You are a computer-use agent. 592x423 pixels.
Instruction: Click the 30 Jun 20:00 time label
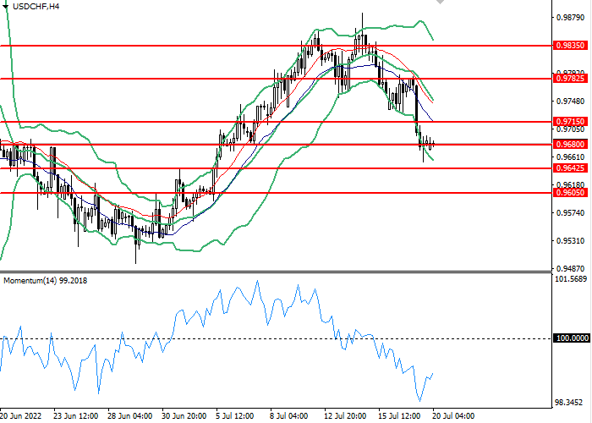click(184, 416)
